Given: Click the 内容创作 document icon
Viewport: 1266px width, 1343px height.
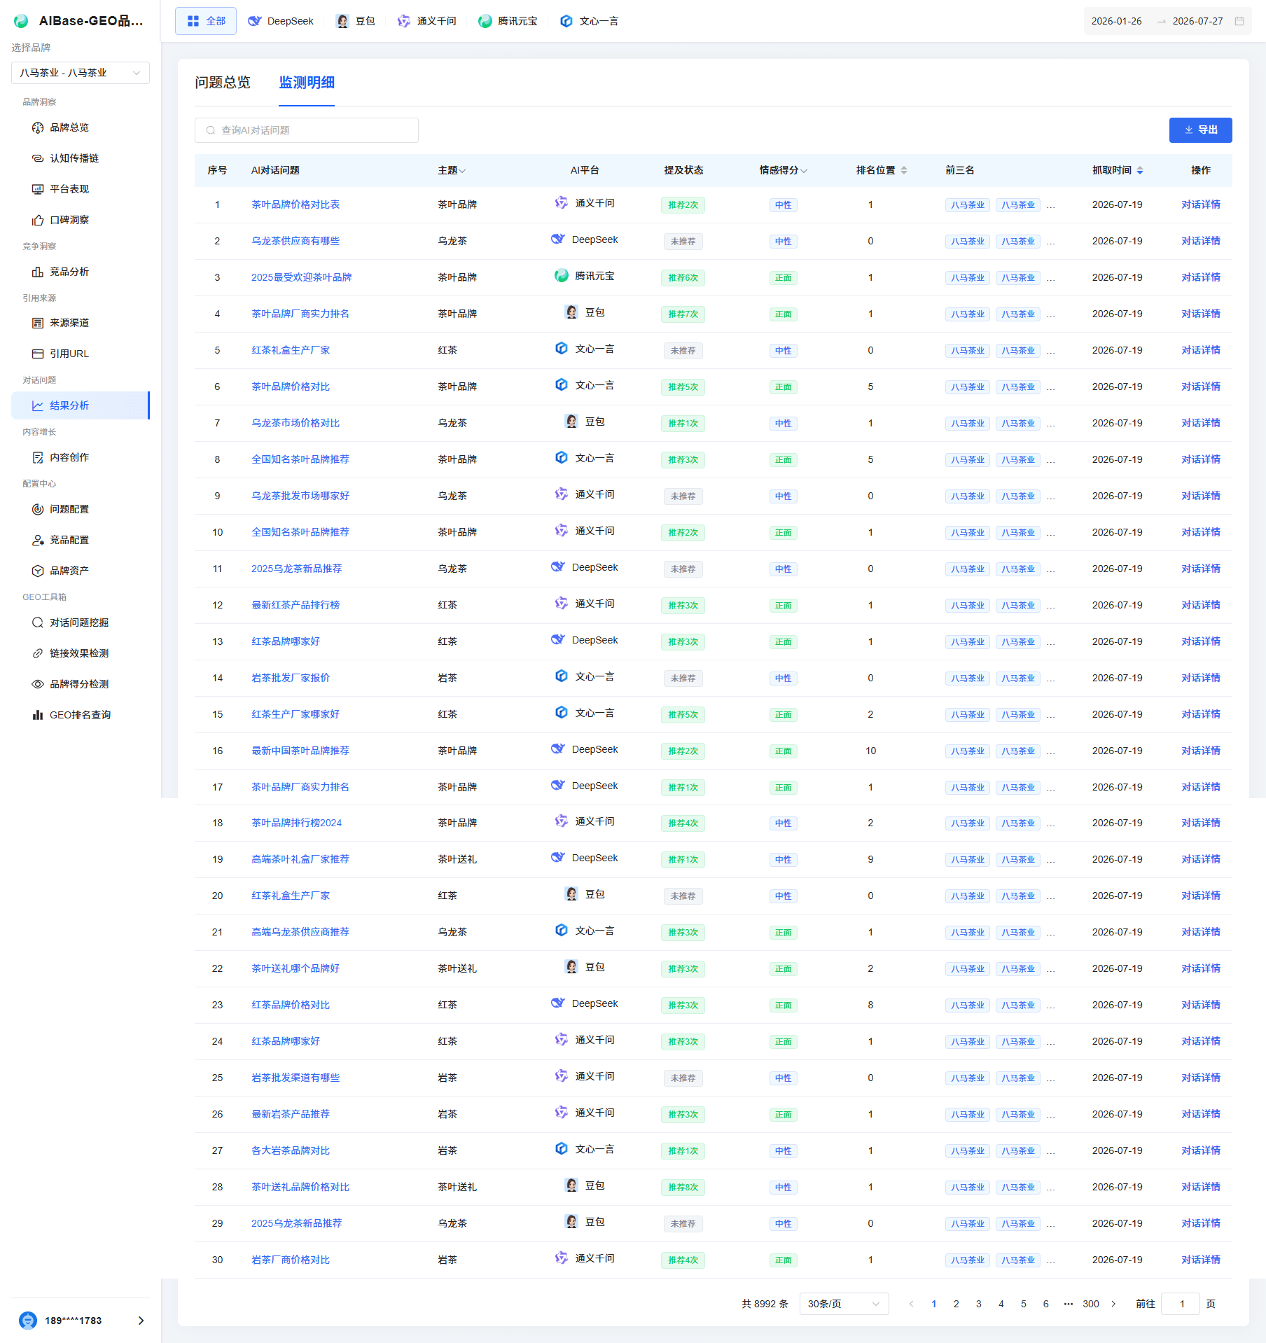Looking at the screenshot, I should 38,457.
